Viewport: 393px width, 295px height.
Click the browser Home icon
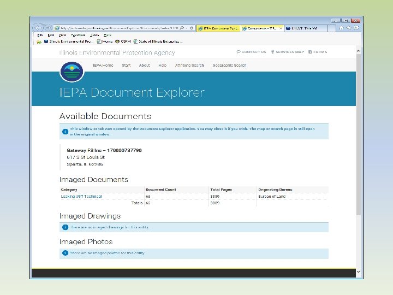[x=341, y=28]
